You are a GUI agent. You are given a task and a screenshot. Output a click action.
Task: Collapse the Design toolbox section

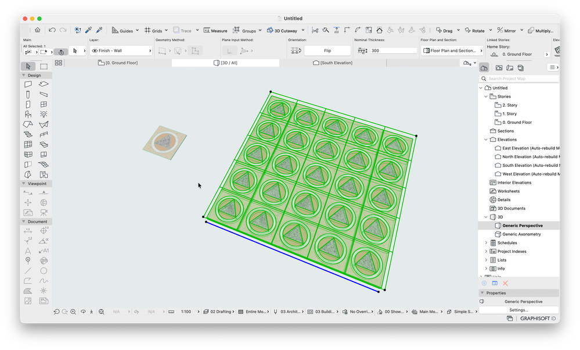tap(24, 75)
